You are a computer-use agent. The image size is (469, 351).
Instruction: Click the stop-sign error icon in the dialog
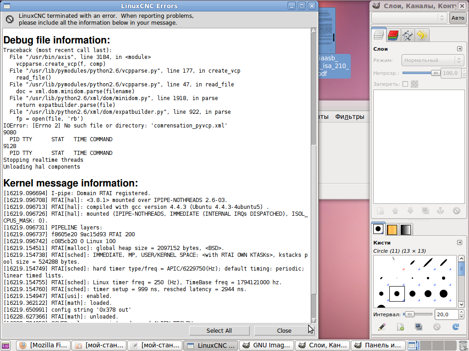coord(10,19)
